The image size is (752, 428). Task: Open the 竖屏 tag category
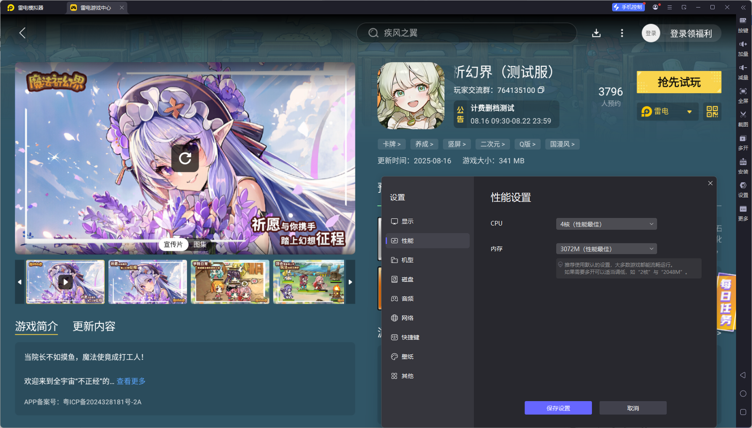tap(457, 144)
